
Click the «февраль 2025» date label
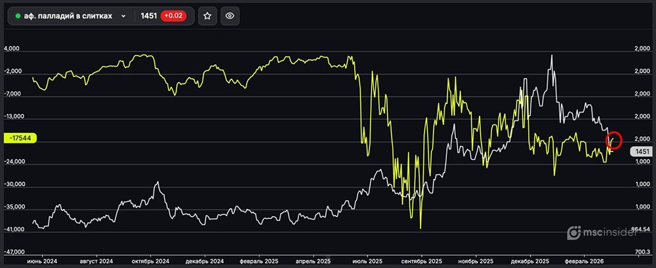coord(258,261)
